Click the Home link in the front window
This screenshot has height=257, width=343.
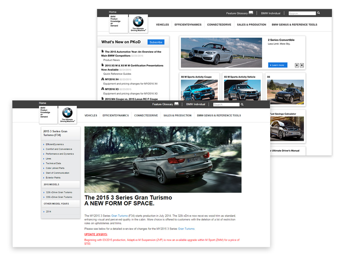[x=43, y=103]
